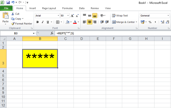Apply the Fill Color bucket
Image resolution: width=171 pixels, height=108 pixels.
coord(67,22)
